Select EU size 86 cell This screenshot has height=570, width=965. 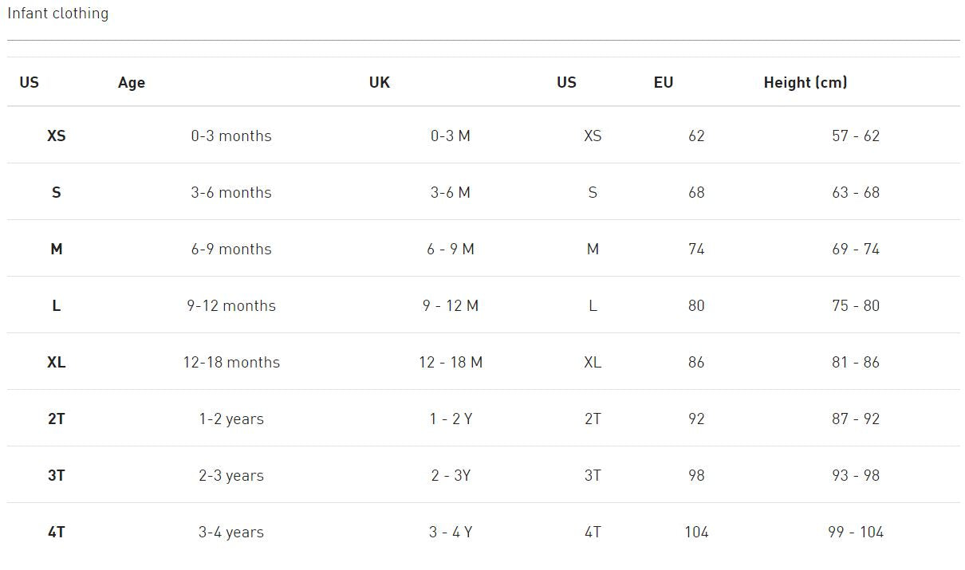696,363
